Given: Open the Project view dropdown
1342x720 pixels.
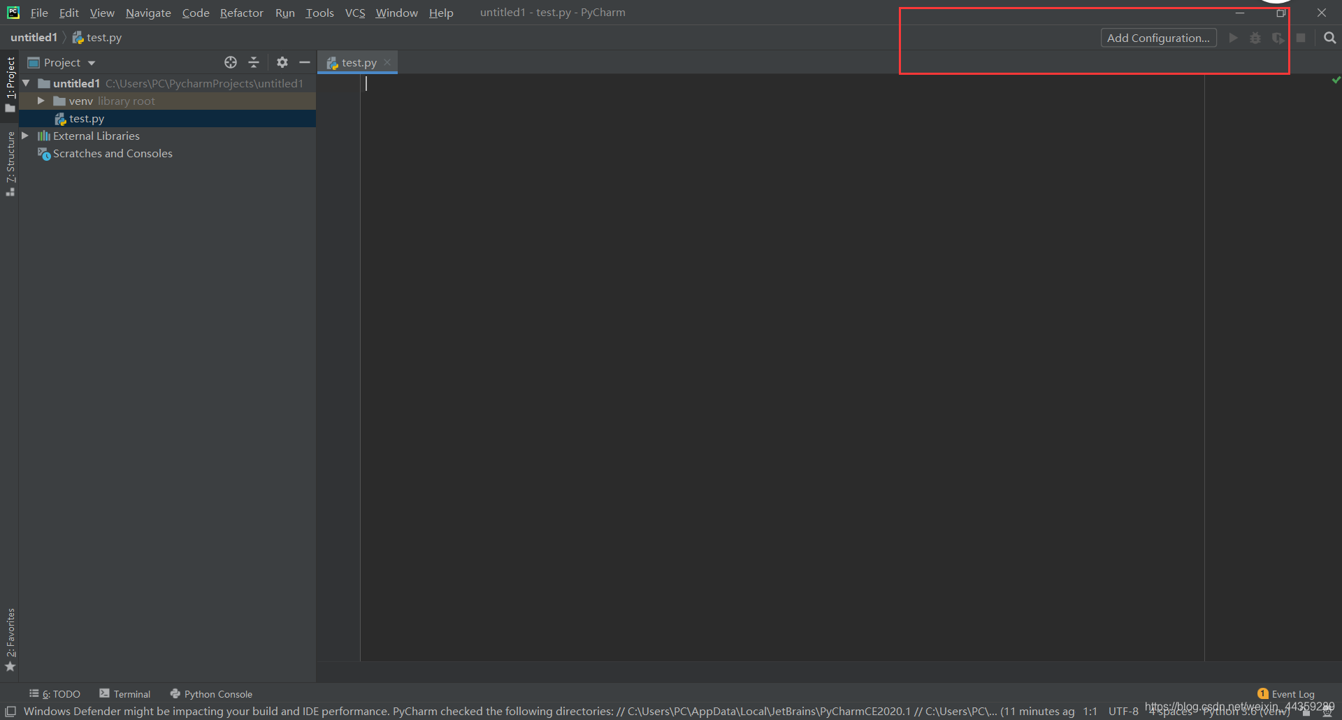Looking at the screenshot, I should [x=62, y=62].
